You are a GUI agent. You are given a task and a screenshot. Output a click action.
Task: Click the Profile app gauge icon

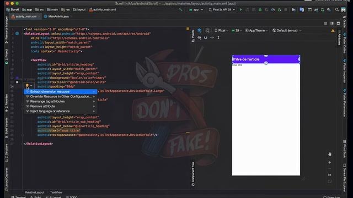pos(273,10)
